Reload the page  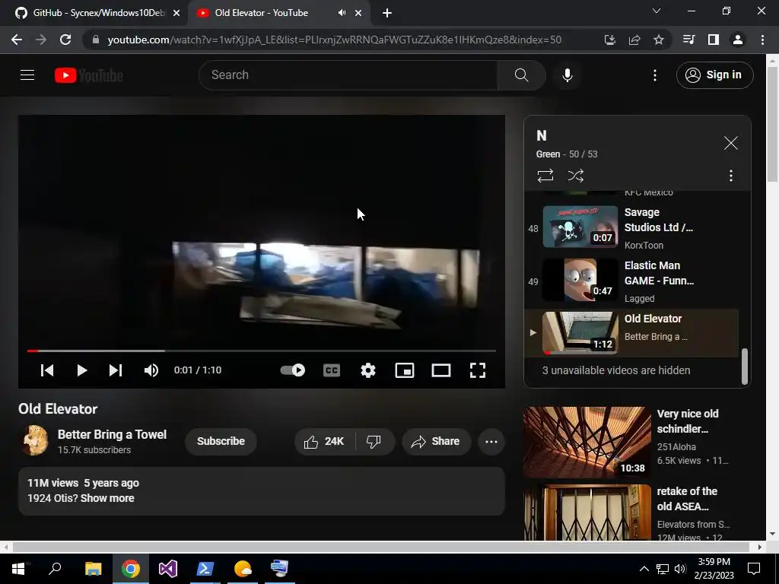click(65, 40)
